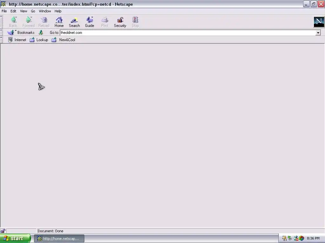The width and height of the screenshot is (325, 243).
Task: Reload the current page
Action: (x=44, y=22)
